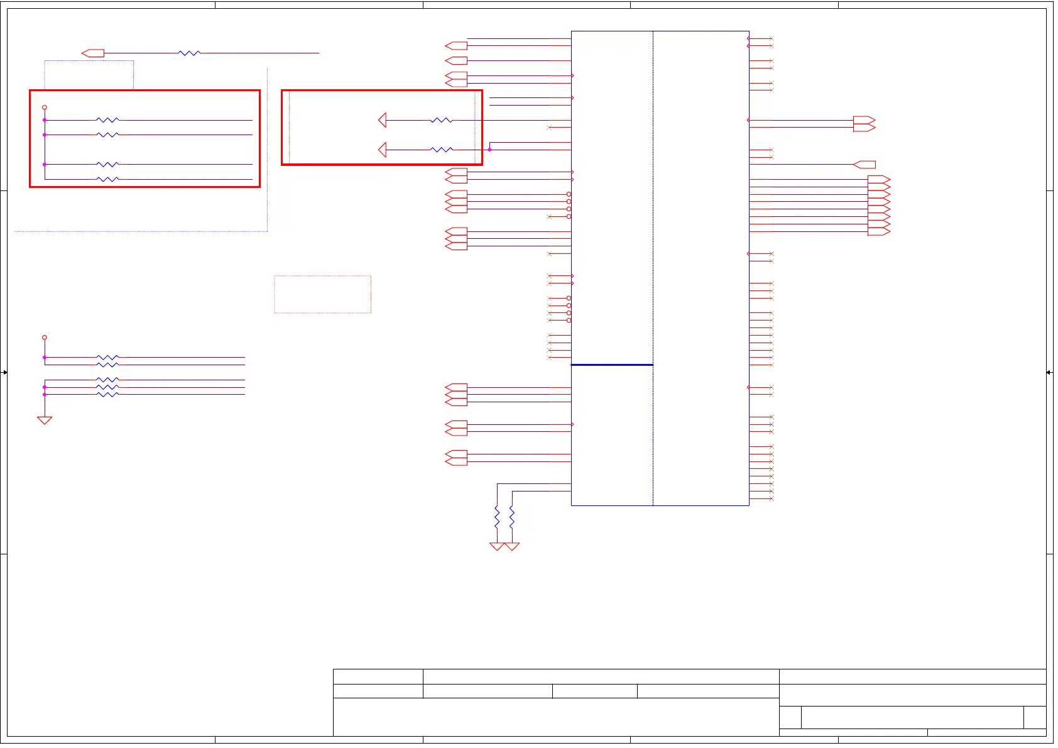Select the ground symbol under the five-resistor group
1058x748 pixels.
pyautogui.click(x=45, y=421)
